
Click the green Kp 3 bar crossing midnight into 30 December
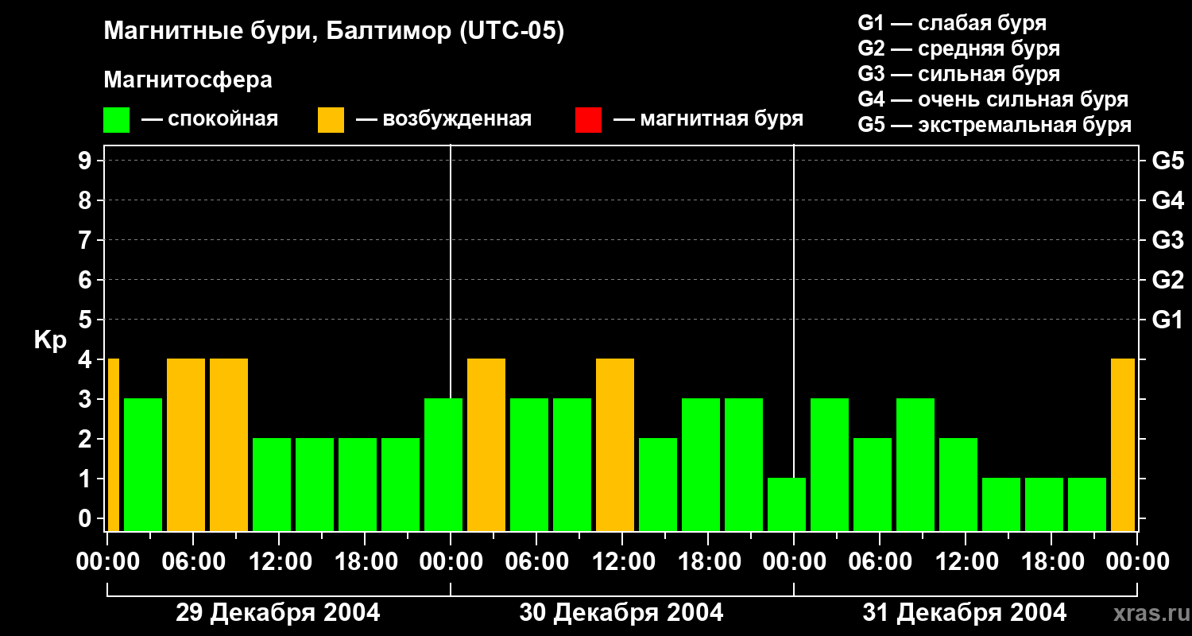pos(443,464)
